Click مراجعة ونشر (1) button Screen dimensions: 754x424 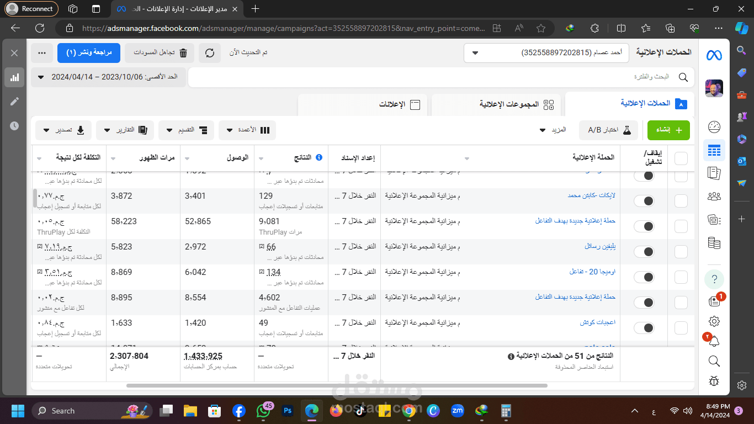(x=89, y=53)
